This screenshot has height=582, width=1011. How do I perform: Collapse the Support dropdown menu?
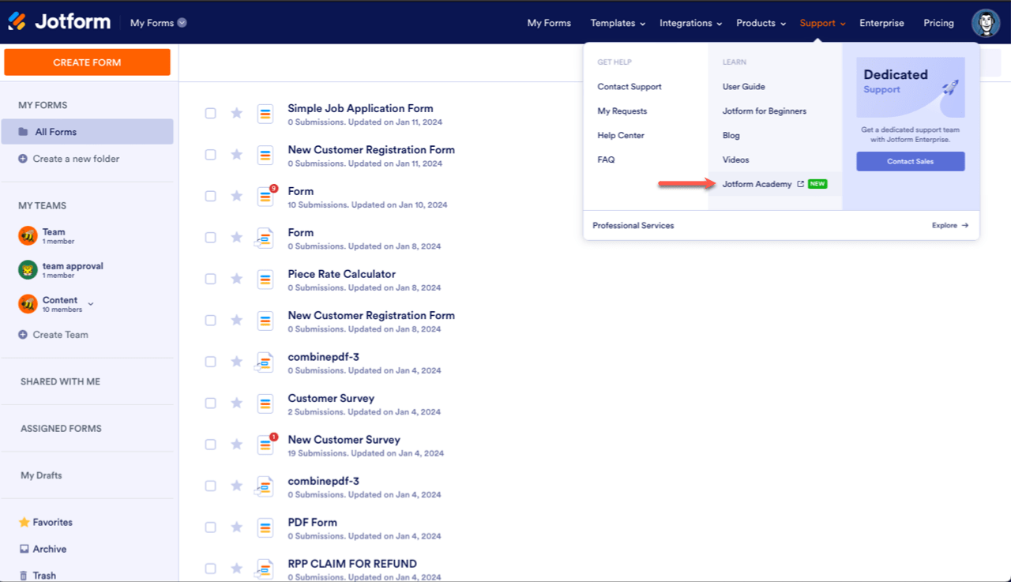(822, 23)
